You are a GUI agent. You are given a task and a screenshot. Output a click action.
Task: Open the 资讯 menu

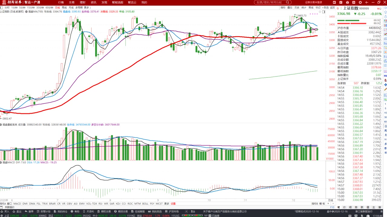(93, 2)
